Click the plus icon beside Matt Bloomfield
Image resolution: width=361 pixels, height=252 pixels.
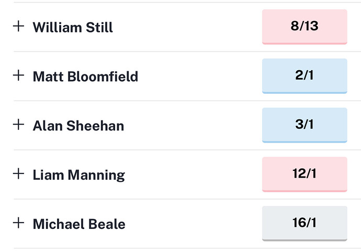click(18, 75)
